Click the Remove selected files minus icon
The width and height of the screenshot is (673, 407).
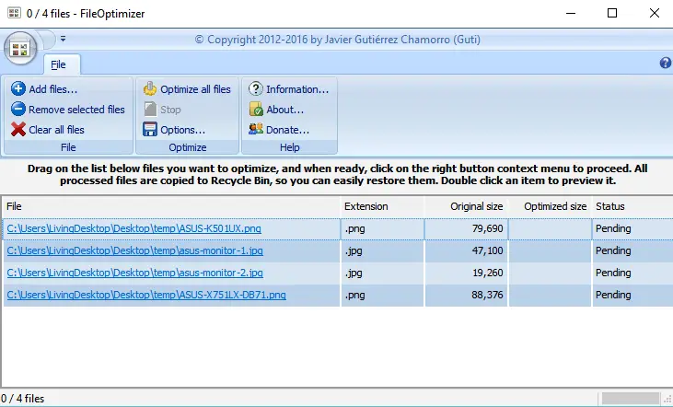[18, 109]
